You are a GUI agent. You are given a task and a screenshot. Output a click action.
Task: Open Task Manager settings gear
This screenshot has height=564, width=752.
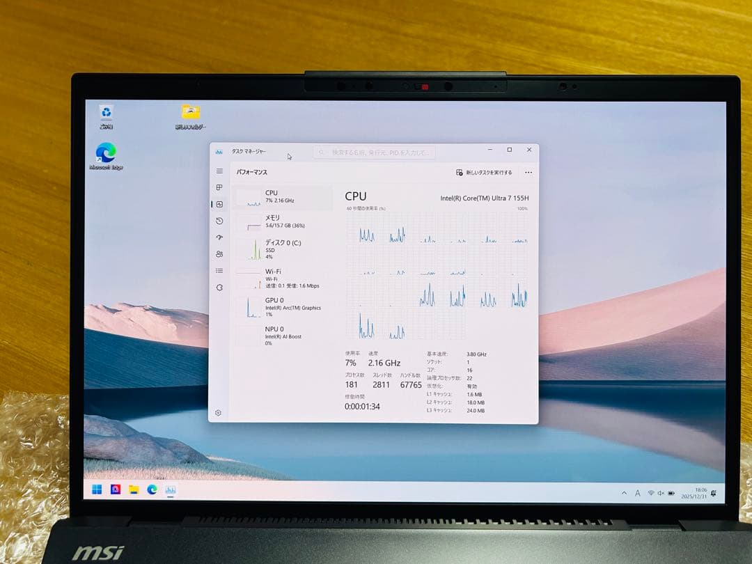pyautogui.click(x=218, y=413)
